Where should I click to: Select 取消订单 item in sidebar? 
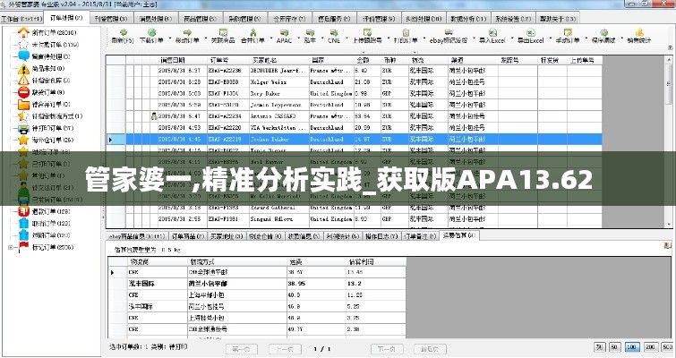click(44, 224)
